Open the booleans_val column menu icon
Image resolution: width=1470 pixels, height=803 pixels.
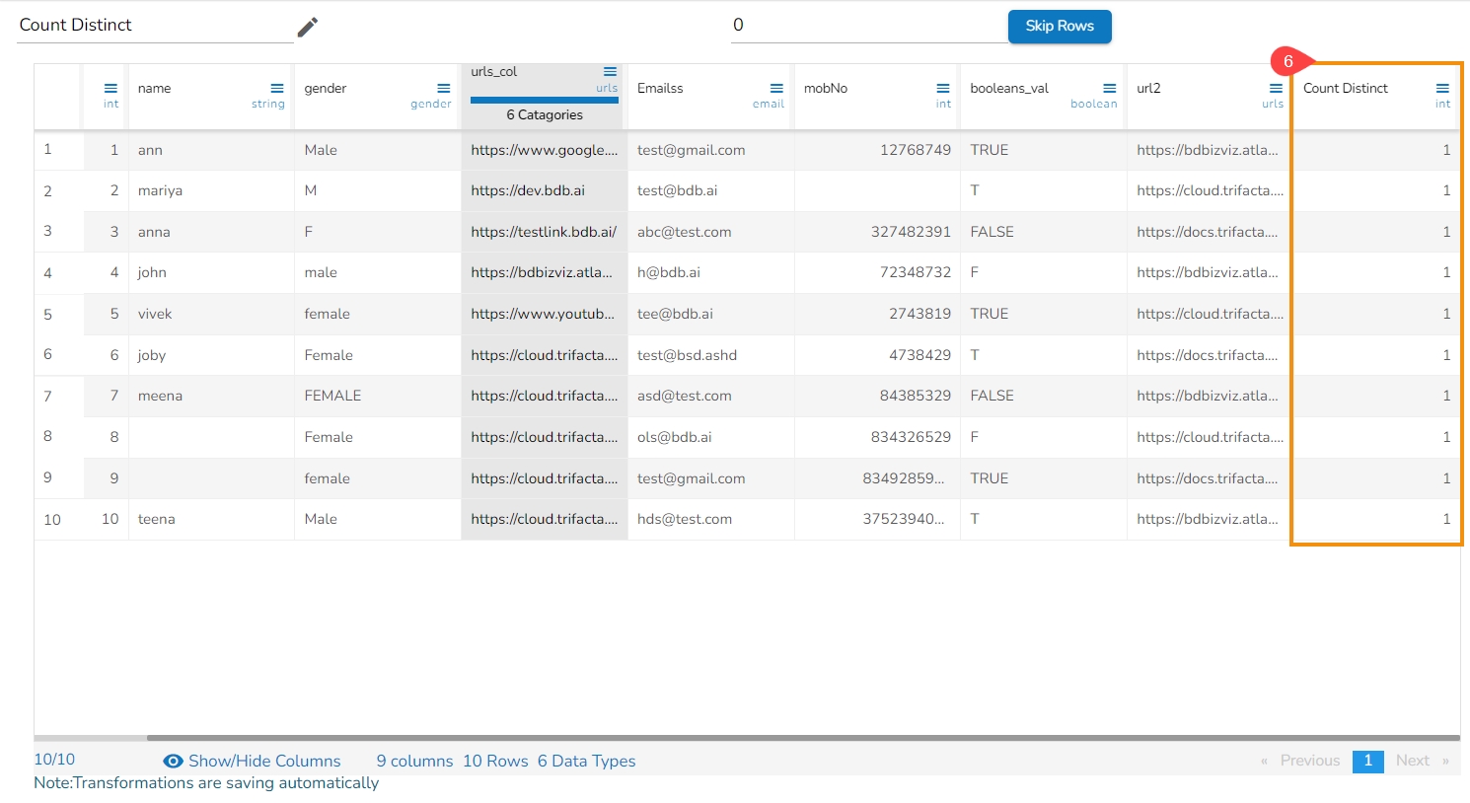click(x=1110, y=89)
